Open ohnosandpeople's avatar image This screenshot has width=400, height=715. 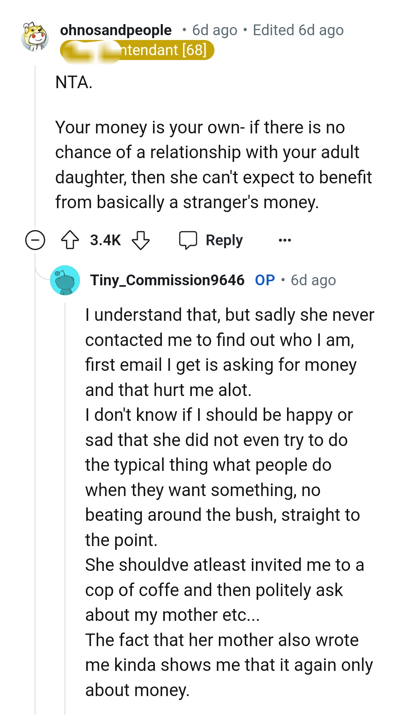point(35,37)
